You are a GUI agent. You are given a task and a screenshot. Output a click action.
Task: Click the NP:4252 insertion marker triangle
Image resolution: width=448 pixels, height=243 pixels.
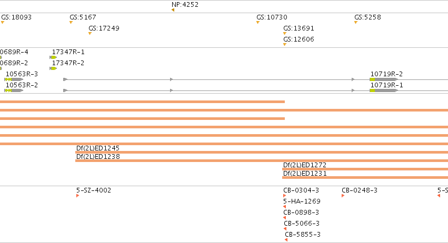(173, 11)
